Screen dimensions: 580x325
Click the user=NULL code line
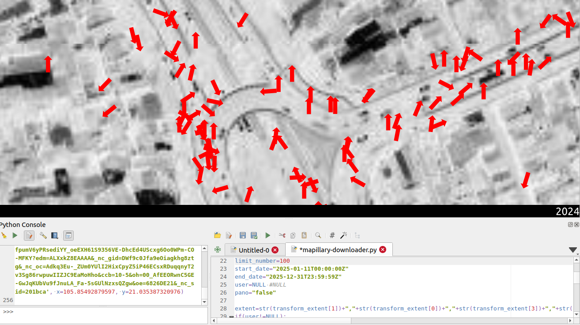coord(260,285)
